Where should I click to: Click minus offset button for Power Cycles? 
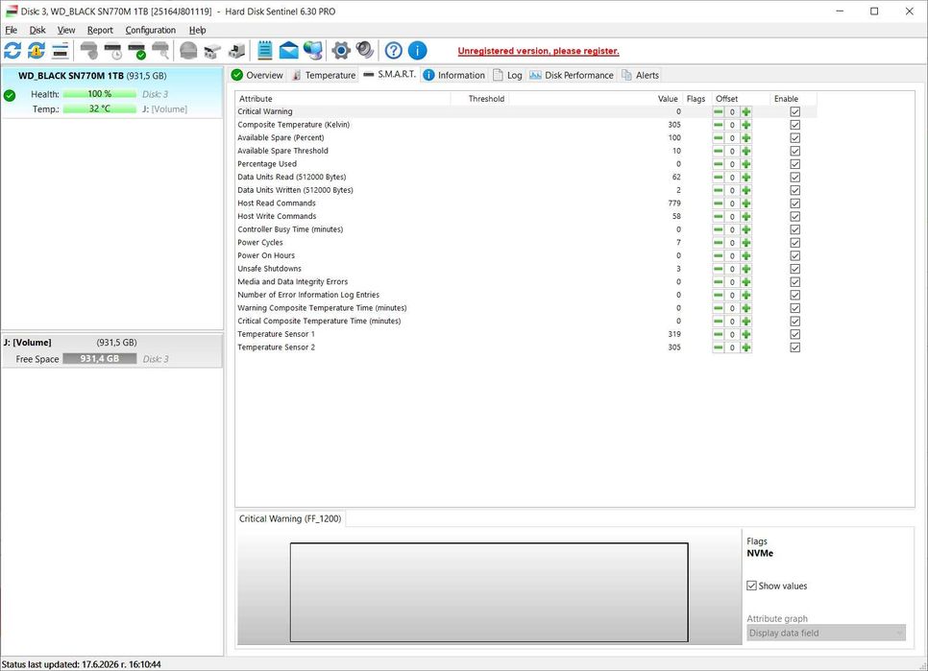point(718,243)
